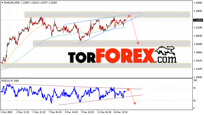Click the 1.22420 price axis label
The height and width of the screenshot is (115, 204).
[x=198, y=3]
